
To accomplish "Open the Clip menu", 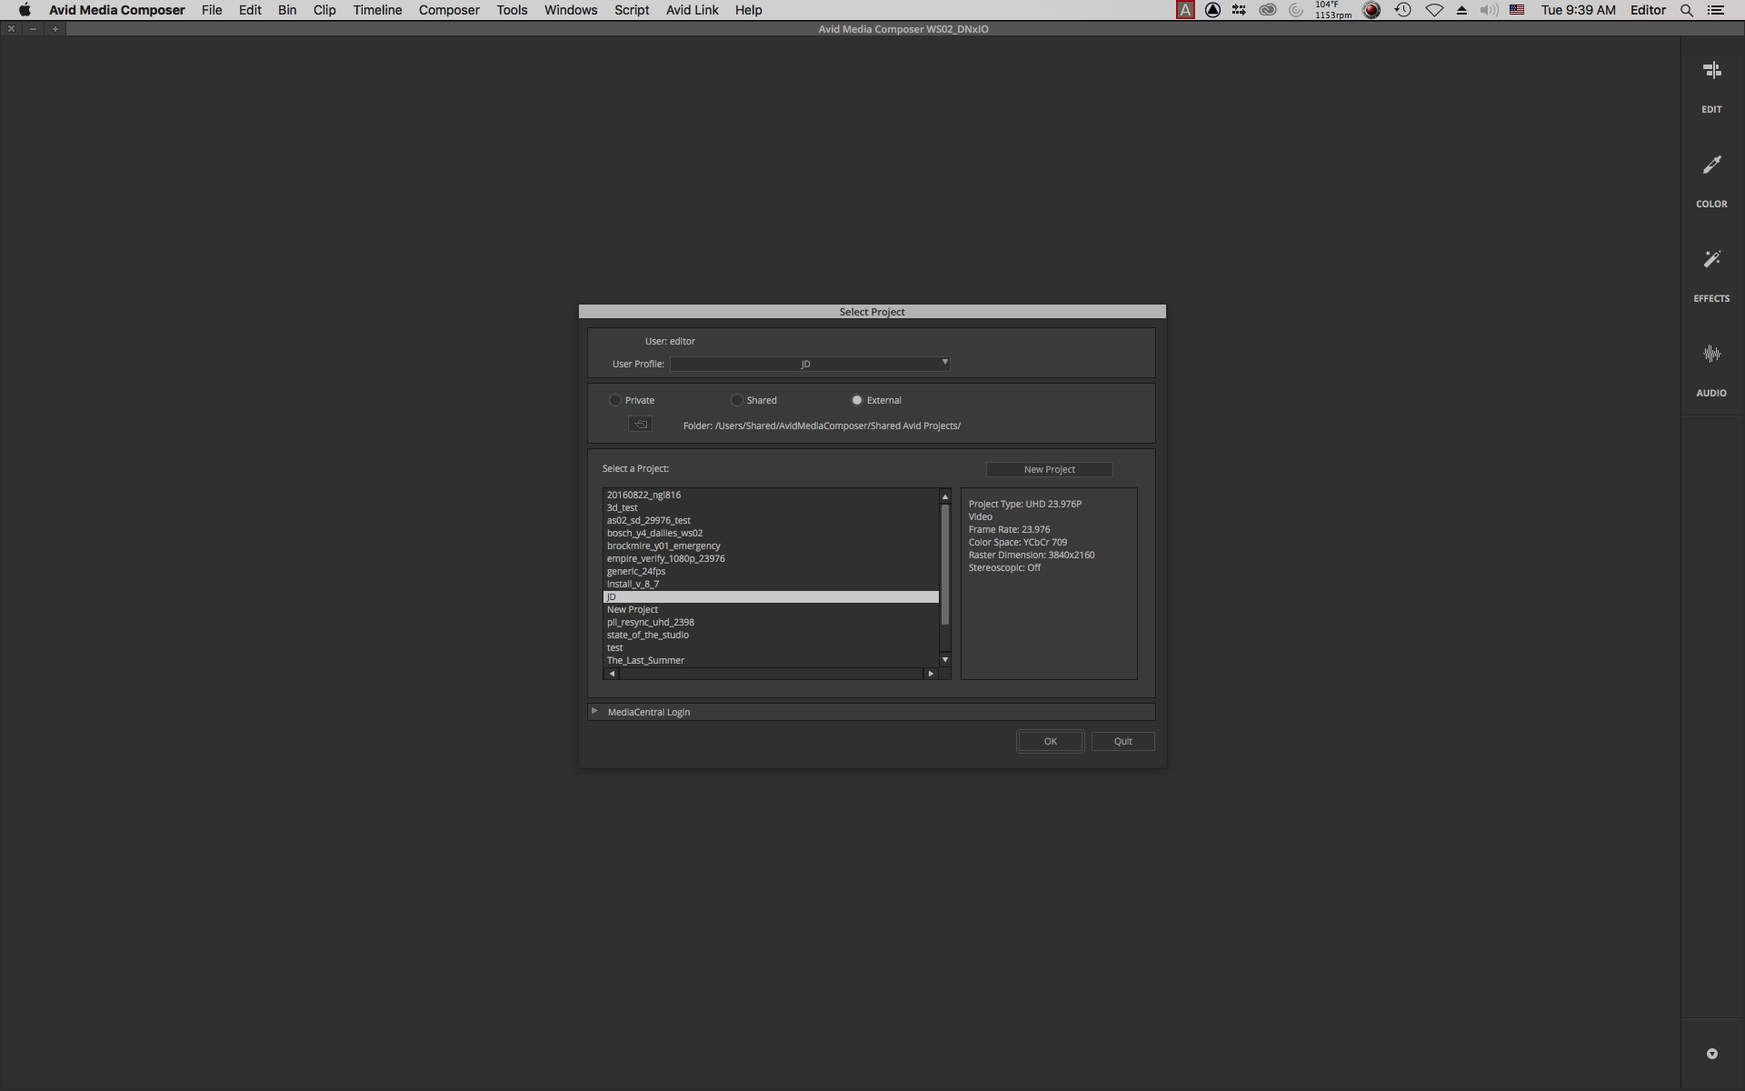I will (324, 10).
